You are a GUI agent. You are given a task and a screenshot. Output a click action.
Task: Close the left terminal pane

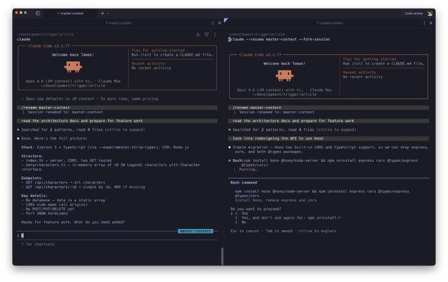point(220,23)
